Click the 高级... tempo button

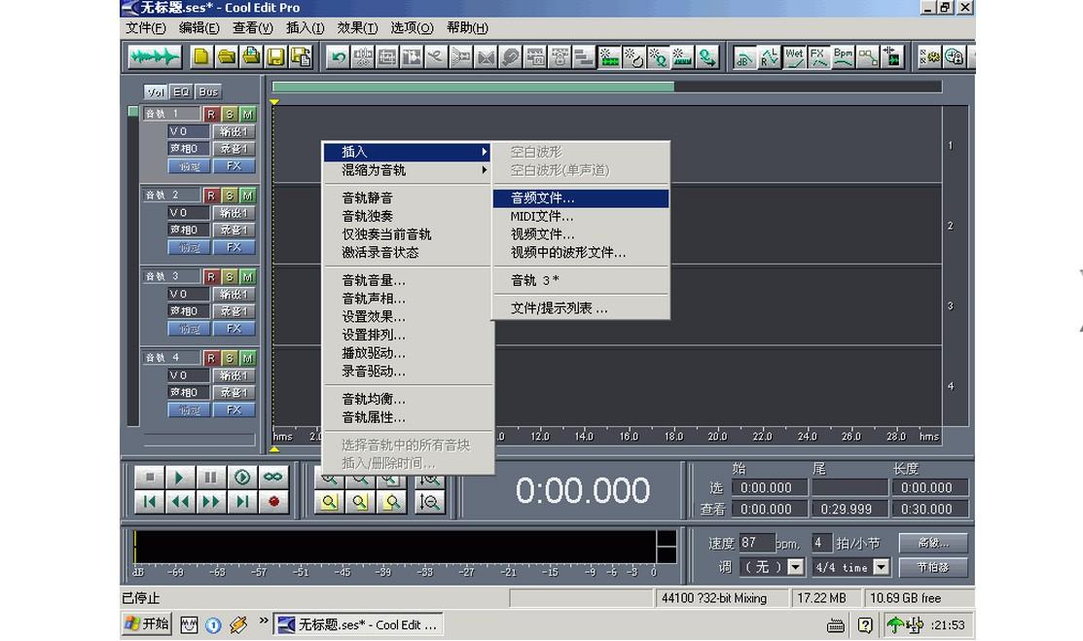tap(933, 543)
